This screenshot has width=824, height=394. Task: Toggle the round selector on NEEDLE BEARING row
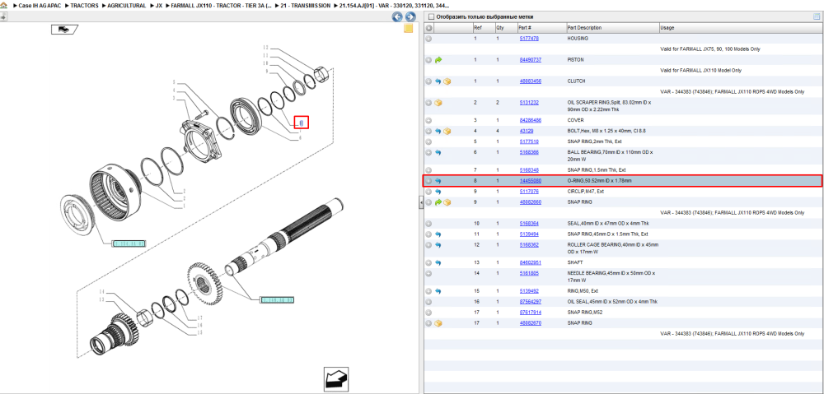(x=428, y=273)
